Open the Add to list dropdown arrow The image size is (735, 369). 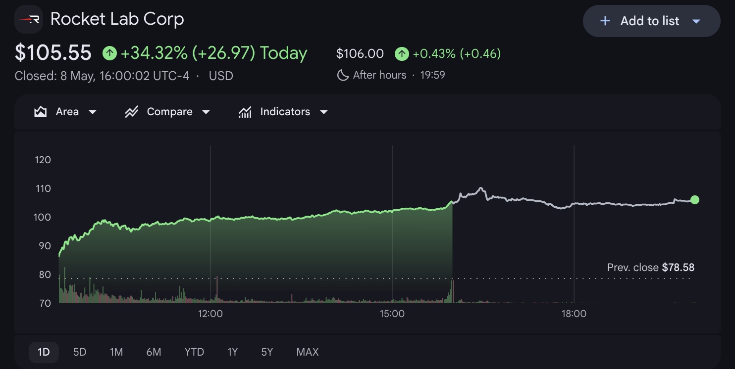click(x=696, y=21)
